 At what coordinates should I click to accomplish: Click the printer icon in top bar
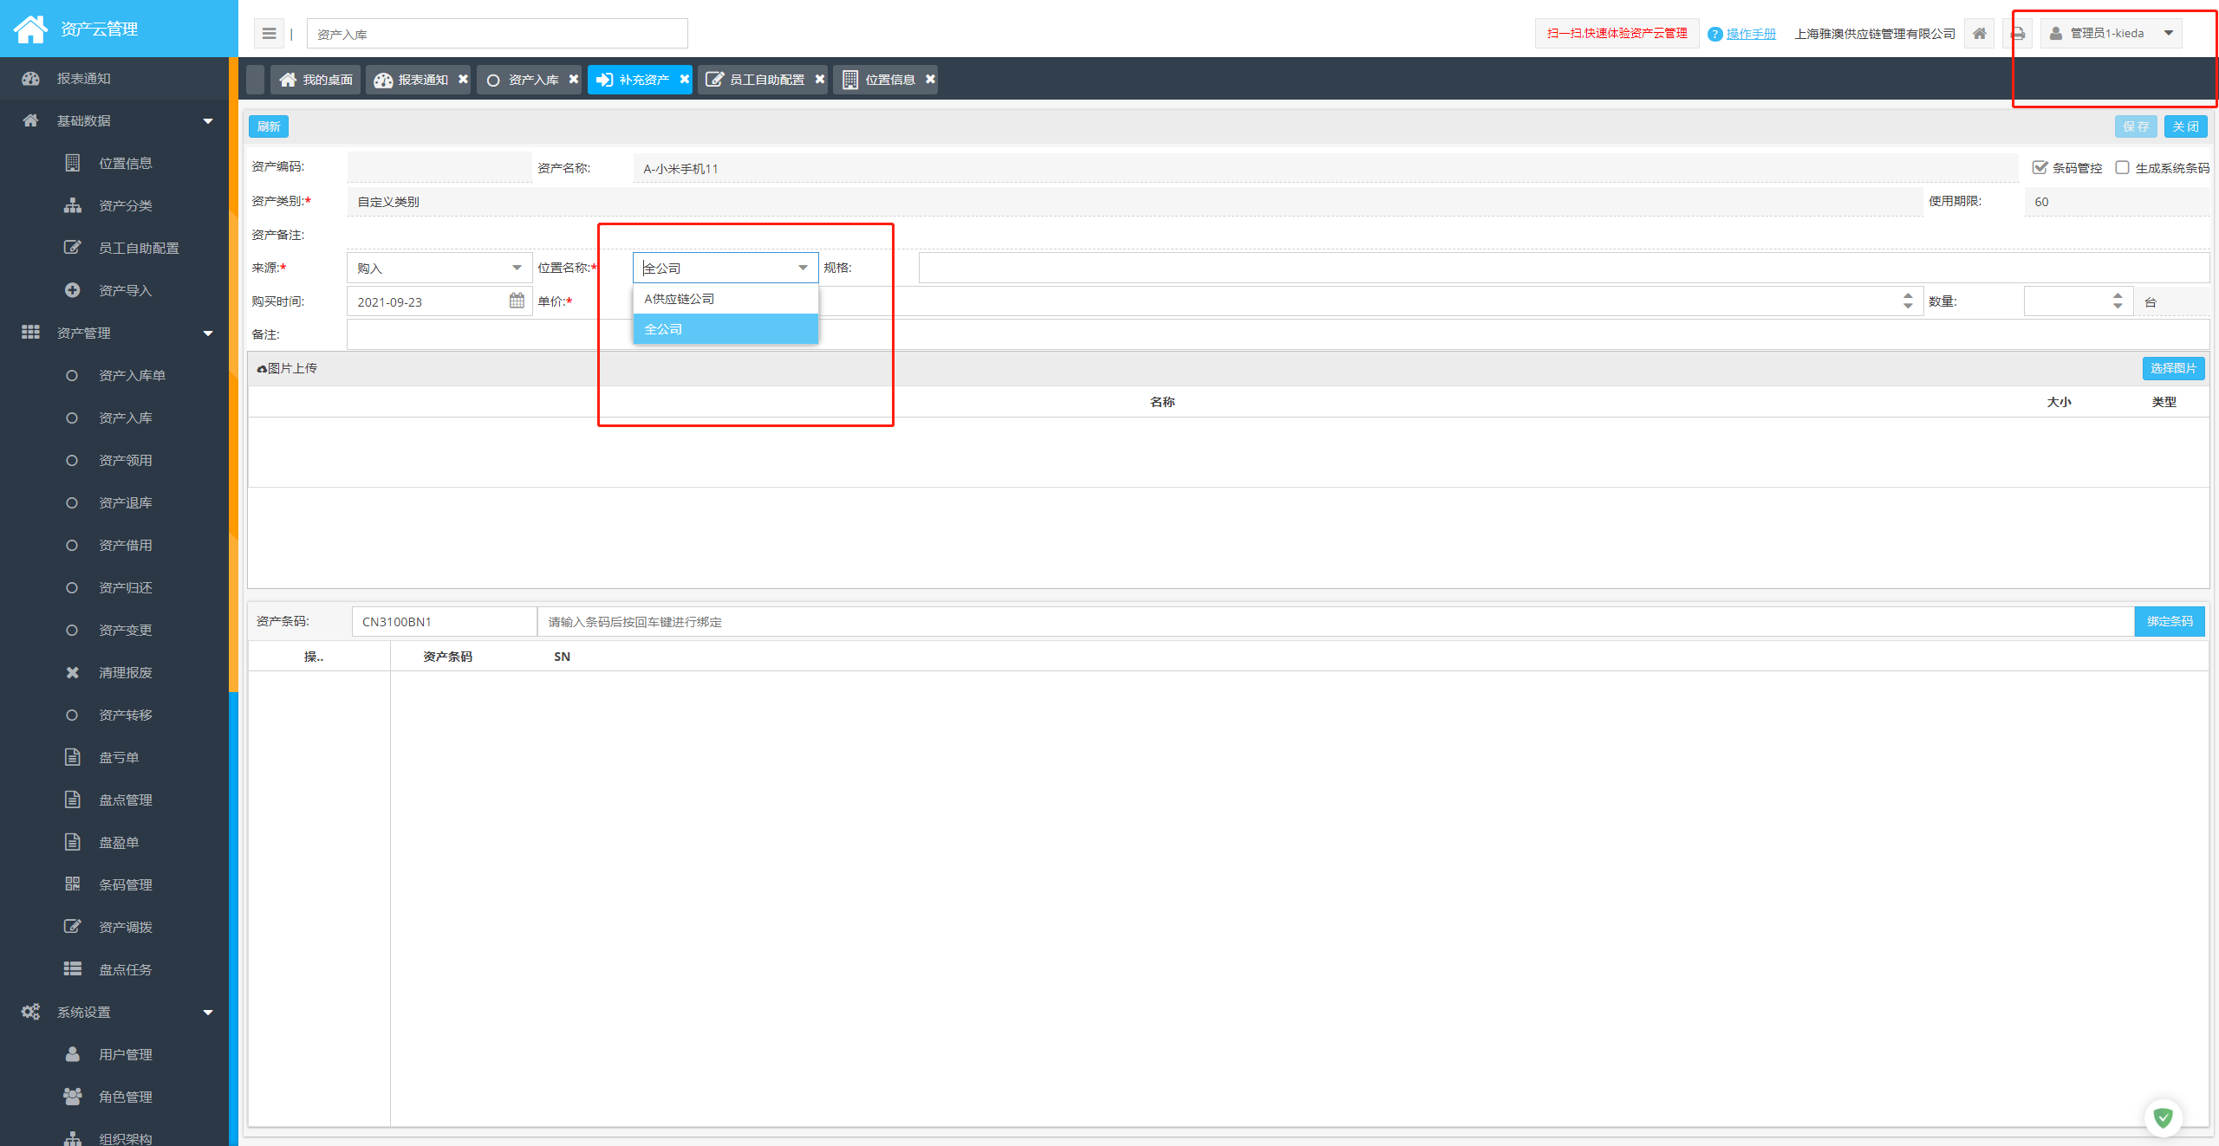point(2018,34)
